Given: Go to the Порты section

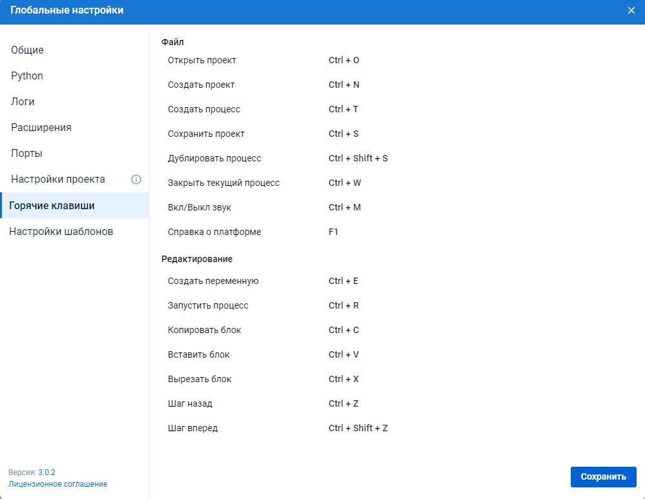Looking at the screenshot, I should 26,154.
